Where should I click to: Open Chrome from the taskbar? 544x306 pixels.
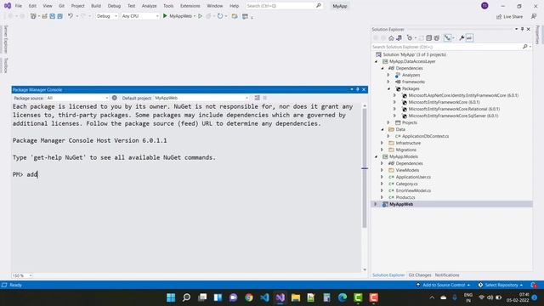coord(249,297)
